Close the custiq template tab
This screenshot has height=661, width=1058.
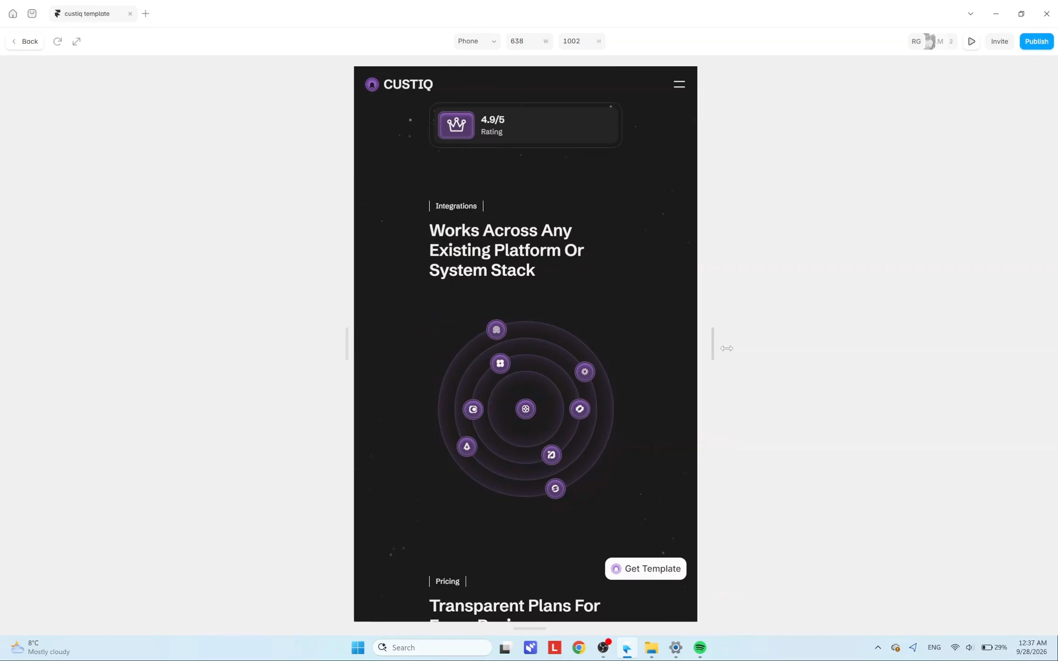coord(130,14)
